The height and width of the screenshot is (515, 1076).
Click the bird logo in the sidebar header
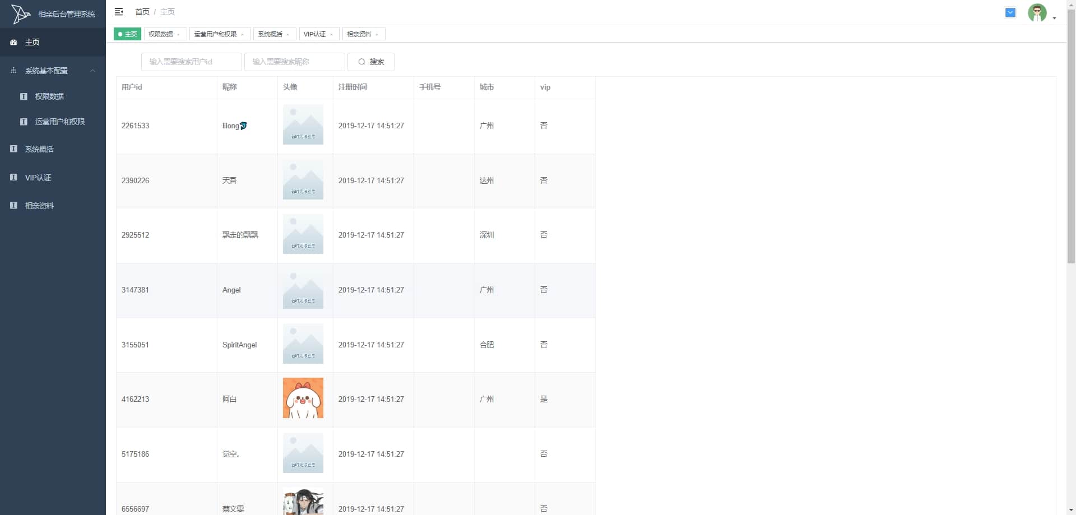(21, 14)
